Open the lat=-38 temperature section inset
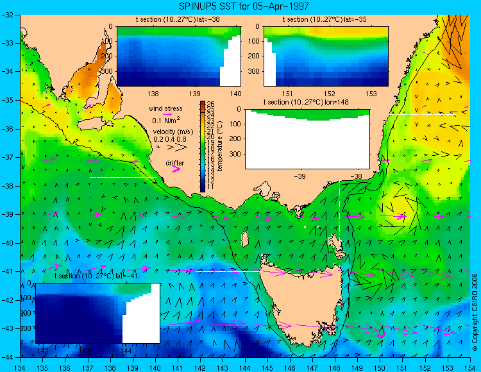Image resolution: width=481 pixels, height=372 pixels. tap(179, 56)
